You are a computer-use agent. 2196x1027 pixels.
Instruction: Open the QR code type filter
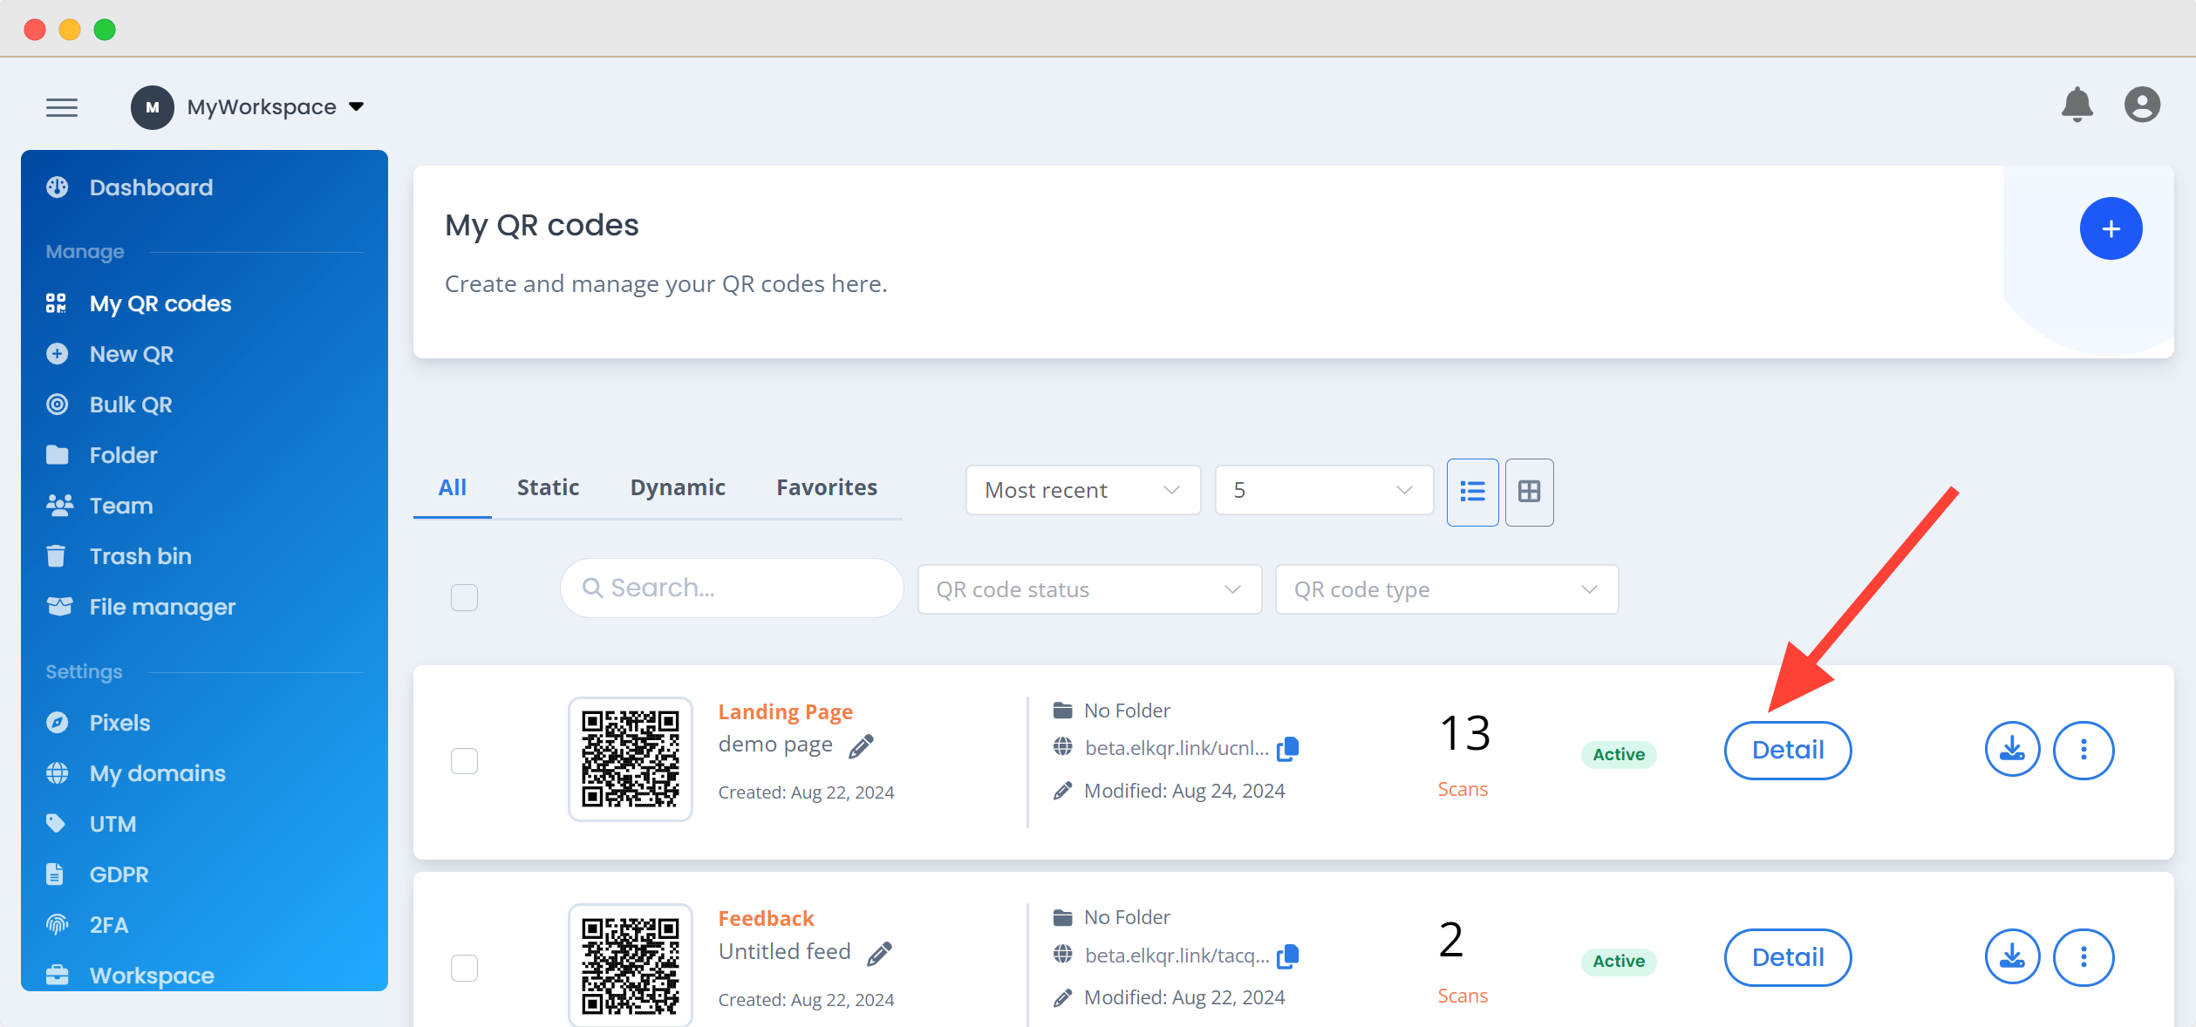coord(1446,589)
